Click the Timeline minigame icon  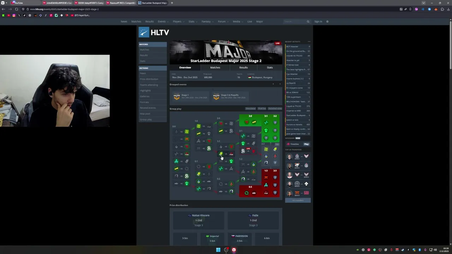(x=288, y=144)
